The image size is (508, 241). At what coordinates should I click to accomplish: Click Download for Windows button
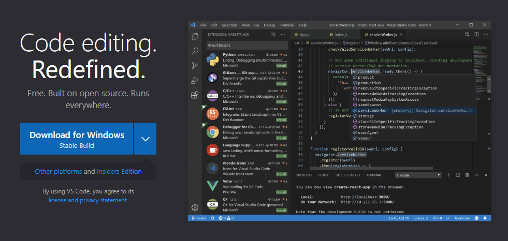77,139
